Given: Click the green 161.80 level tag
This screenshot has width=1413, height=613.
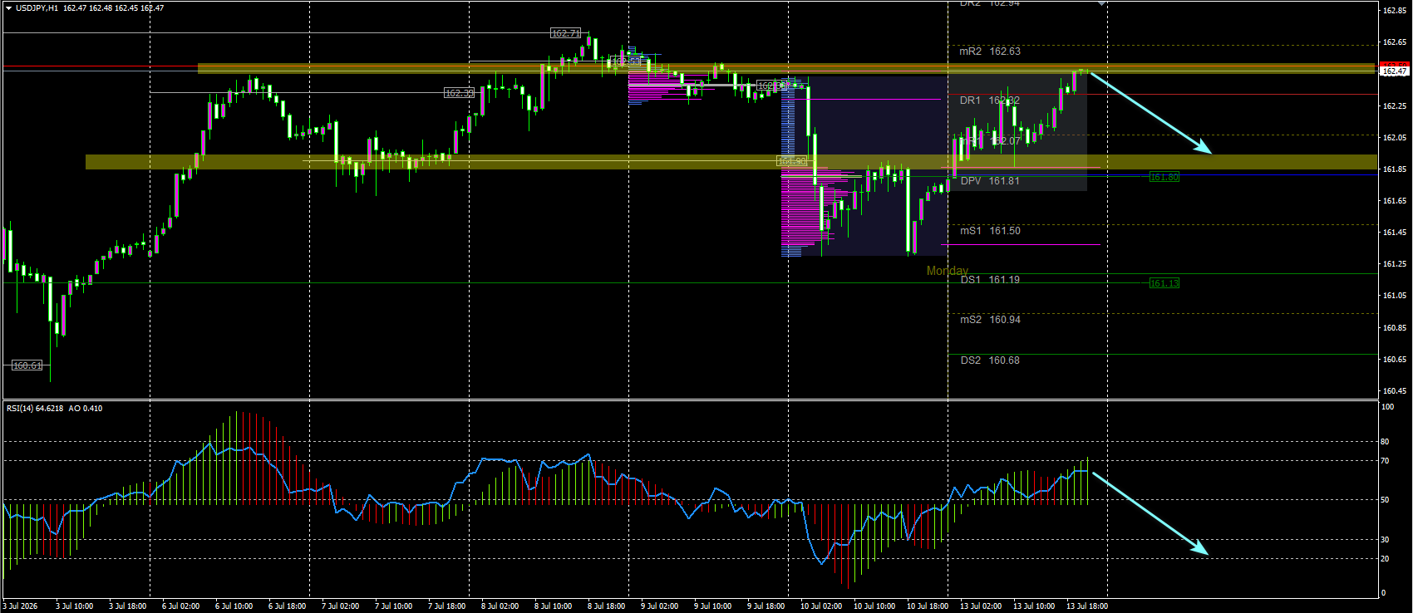Looking at the screenshot, I should [1164, 177].
